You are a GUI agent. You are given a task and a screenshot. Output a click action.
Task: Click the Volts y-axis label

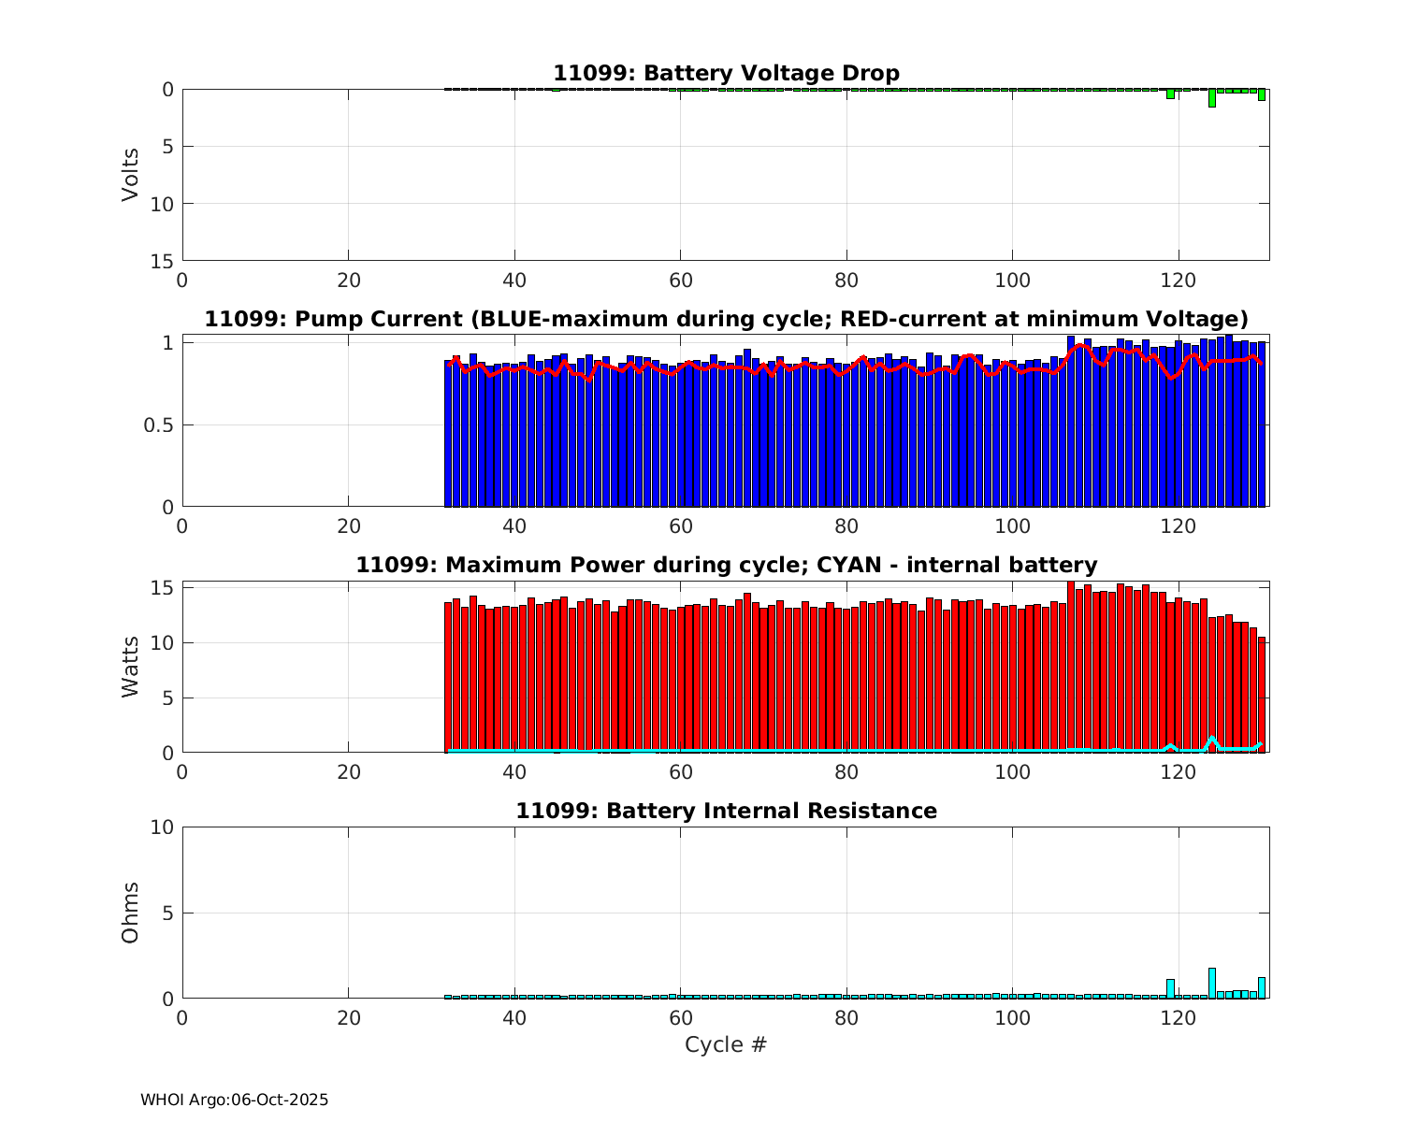(x=131, y=175)
